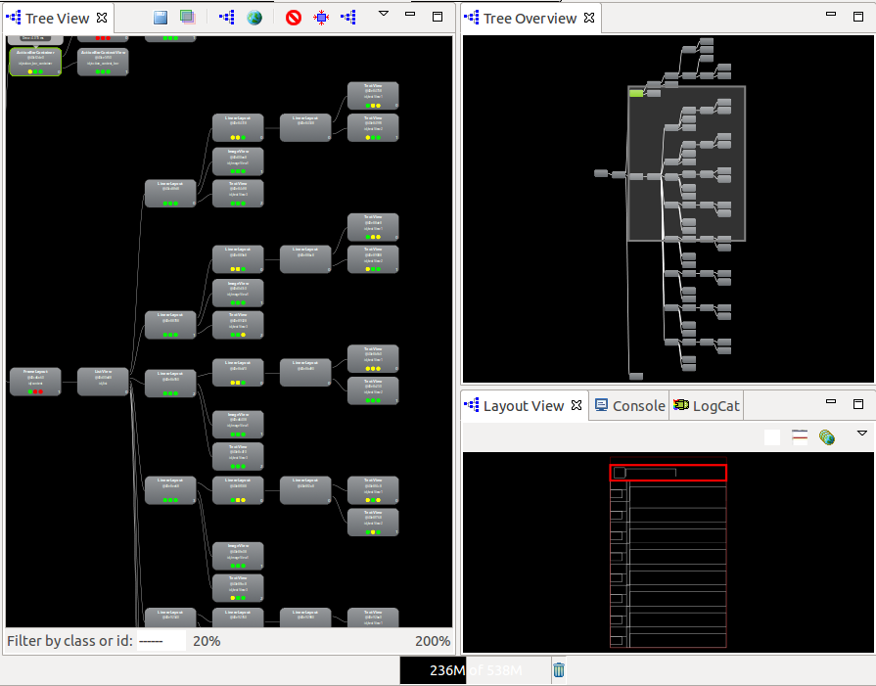Open the LogCat tab

pyautogui.click(x=707, y=406)
